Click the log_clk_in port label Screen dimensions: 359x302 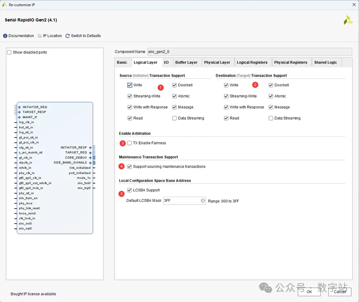26,122
